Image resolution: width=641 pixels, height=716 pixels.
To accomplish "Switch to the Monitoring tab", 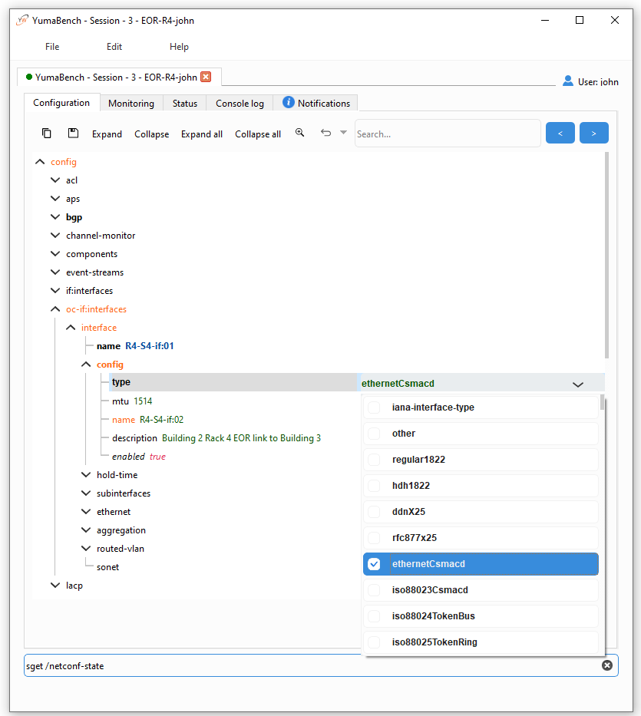I will [x=131, y=104].
